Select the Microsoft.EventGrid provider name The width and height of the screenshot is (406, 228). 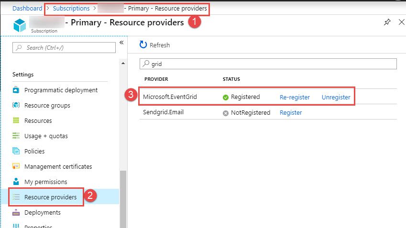click(170, 97)
